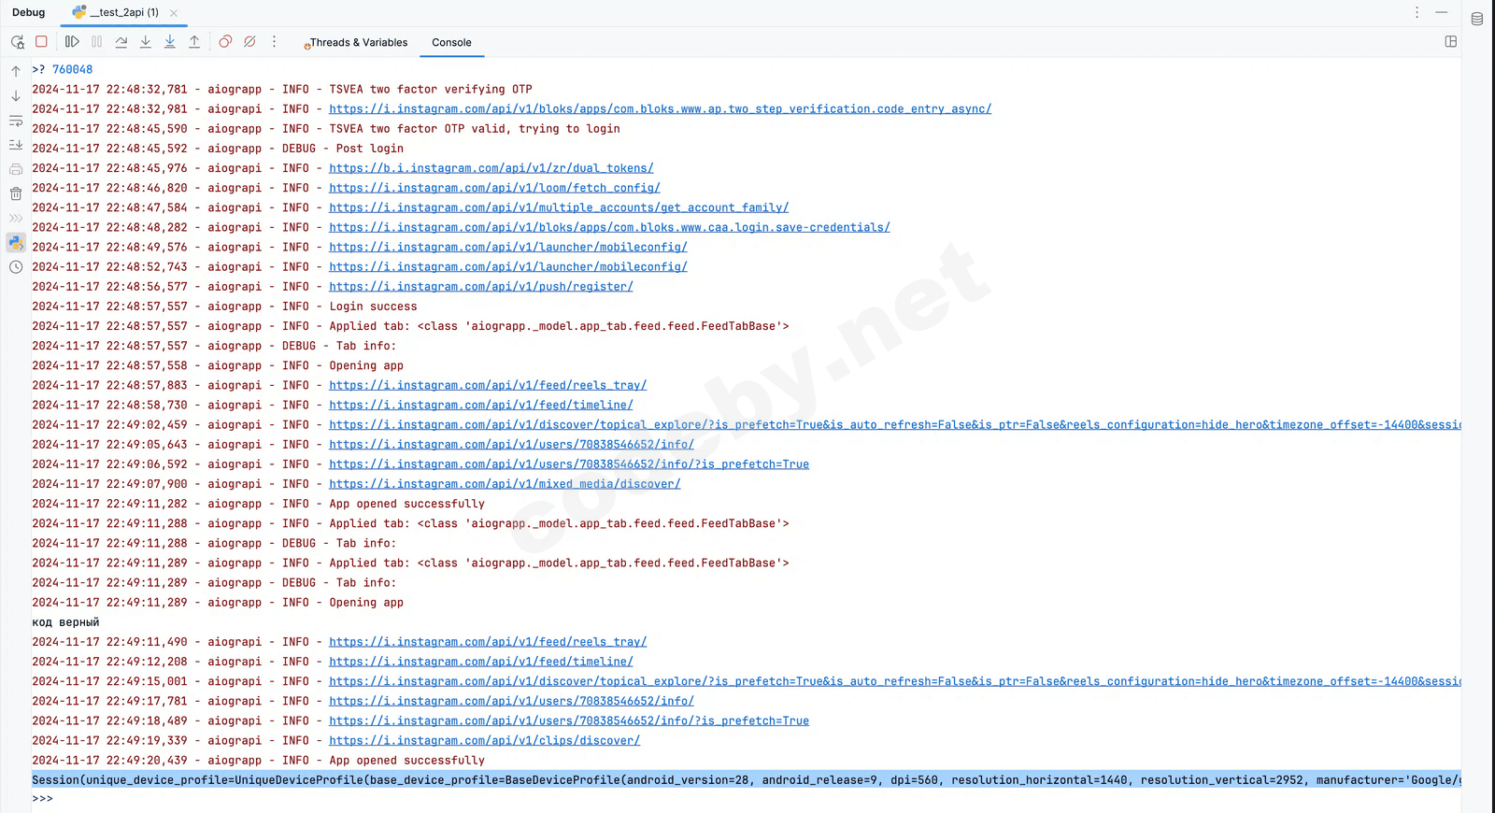Toggle the Python console prompt
The width and height of the screenshot is (1495, 813).
[16, 242]
